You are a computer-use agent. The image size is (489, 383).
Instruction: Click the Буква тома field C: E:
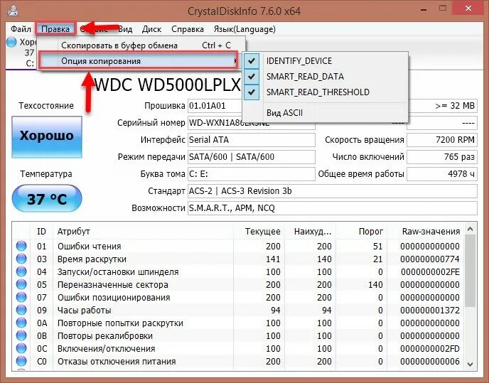pyautogui.click(x=252, y=174)
